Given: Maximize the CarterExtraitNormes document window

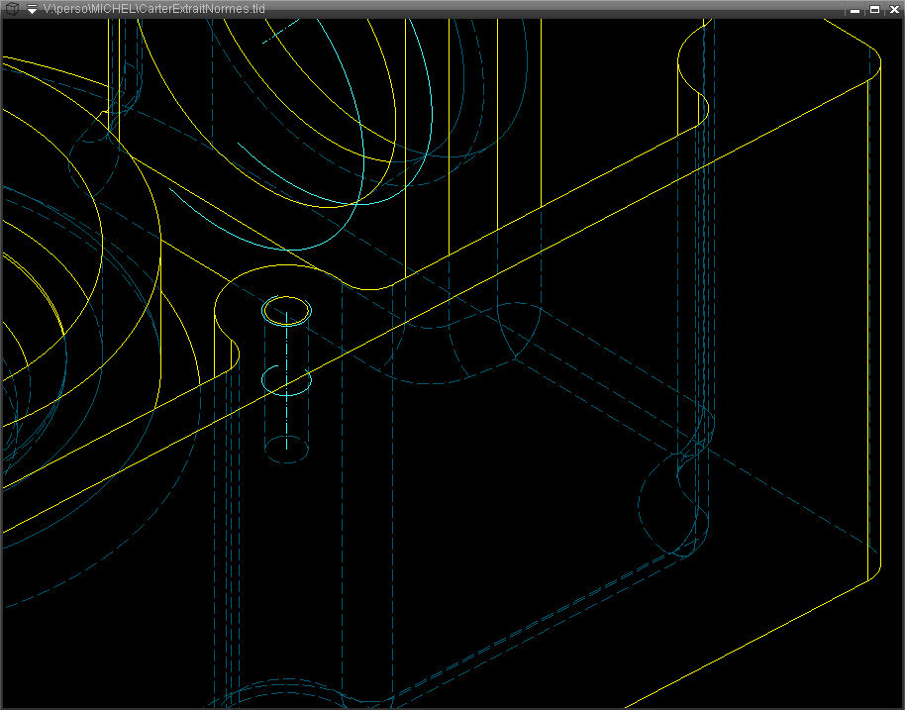Looking at the screenshot, I should point(874,9).
